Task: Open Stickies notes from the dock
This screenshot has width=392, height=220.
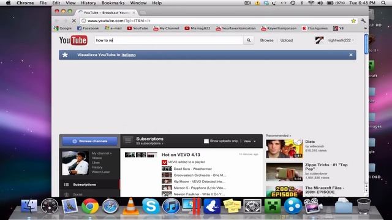Action: coord(232,206)
